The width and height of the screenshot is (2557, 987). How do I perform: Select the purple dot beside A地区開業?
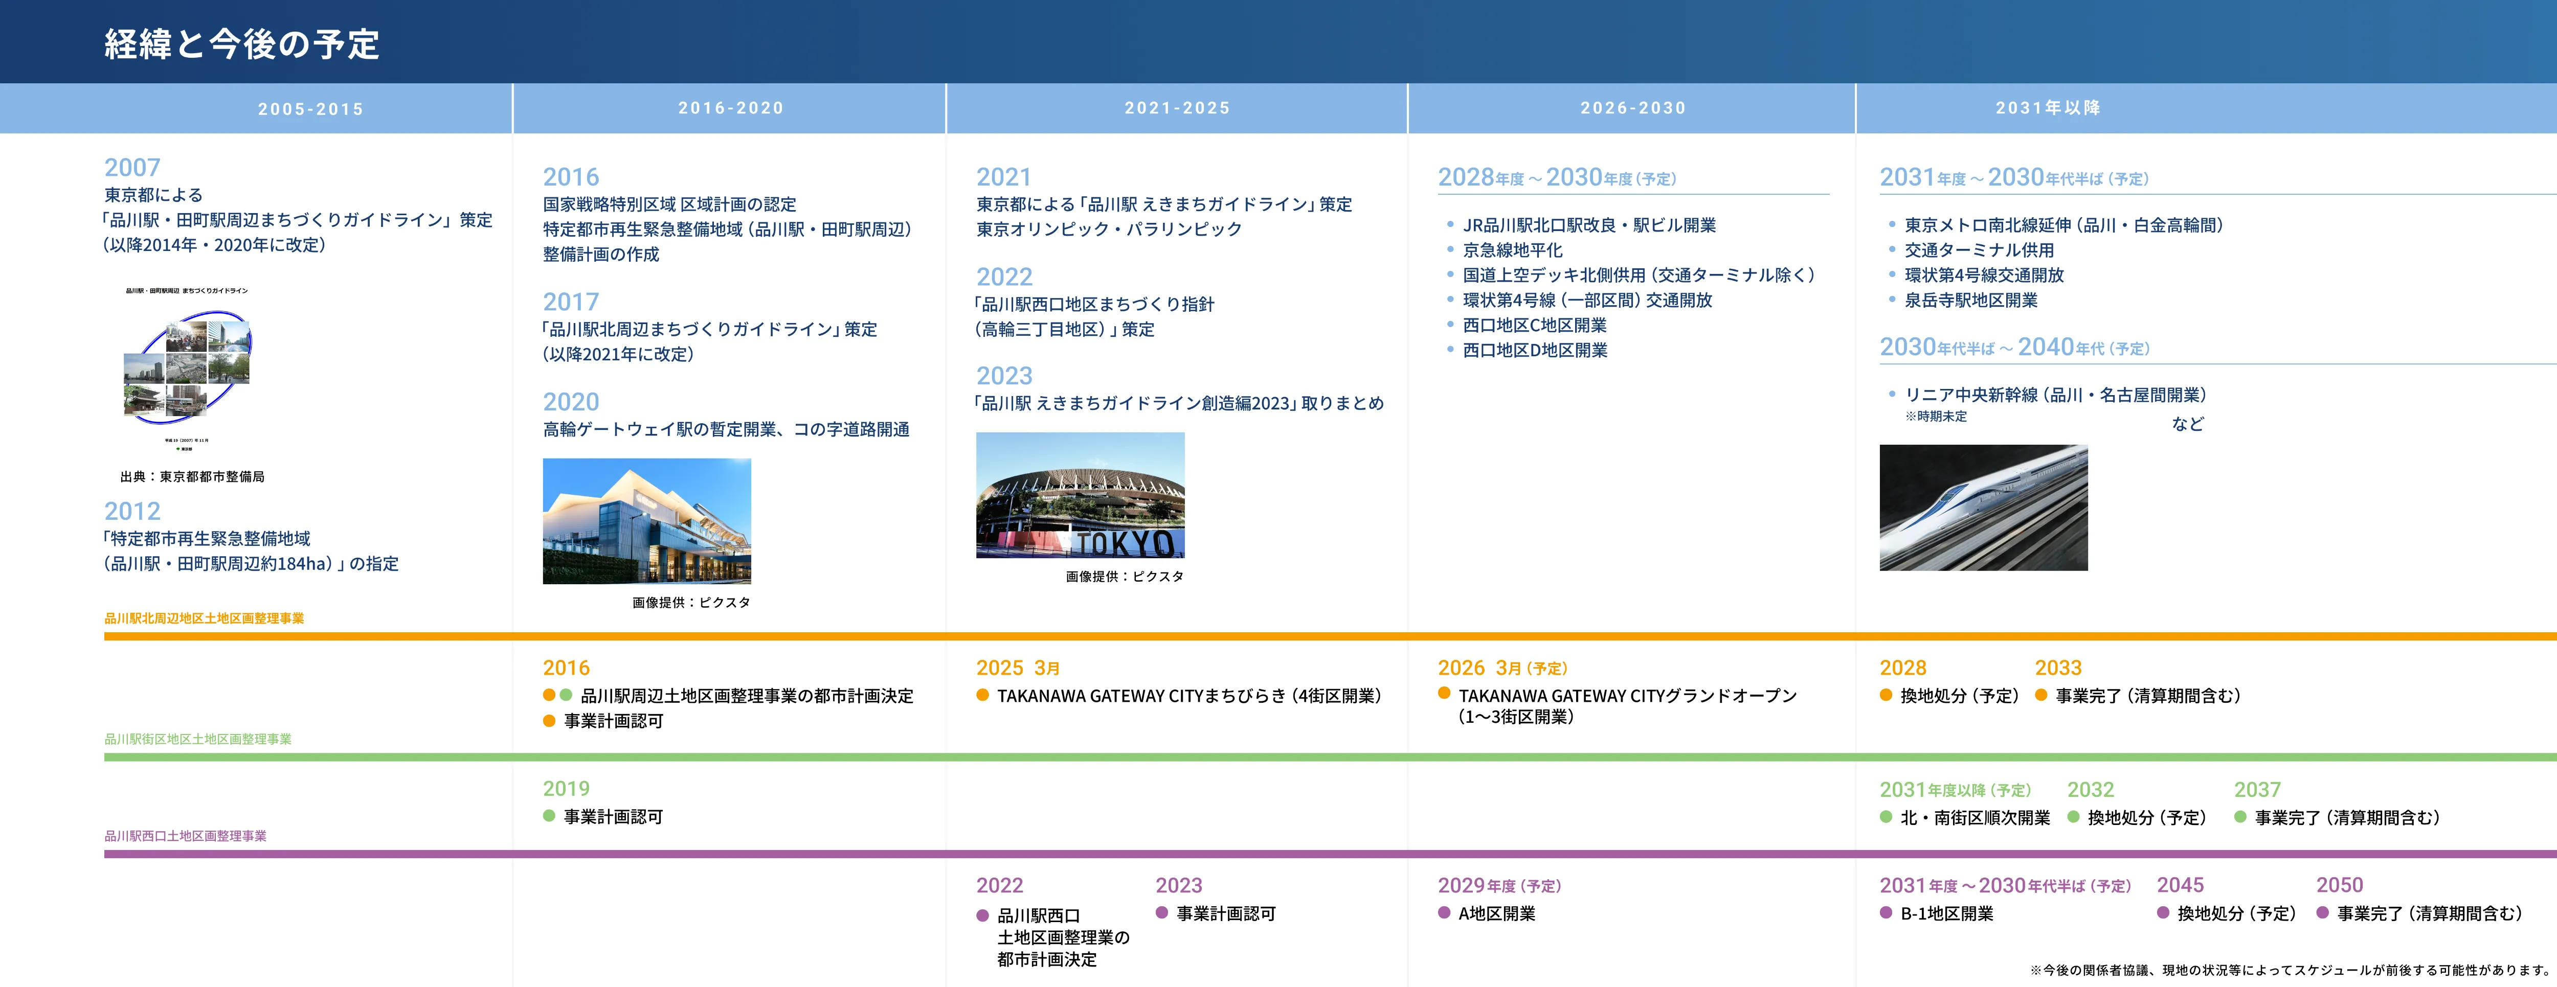pyautogui.click(x=1444, y=913)
